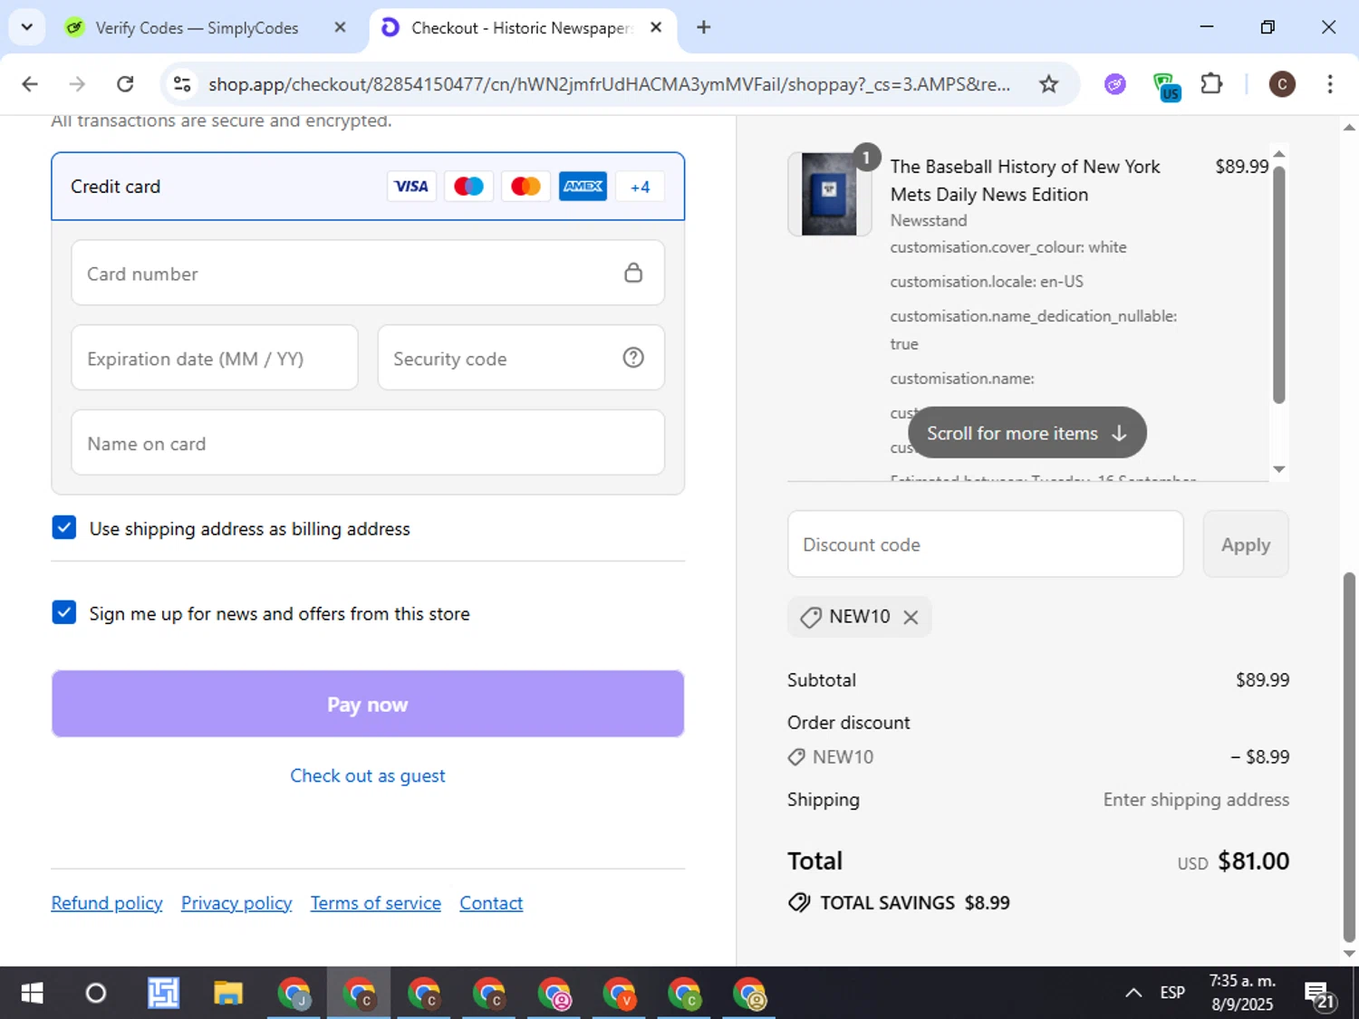Remove the NEW10 discount tag
Screen dimensions: 1359x1019
(x=911, y=617)
